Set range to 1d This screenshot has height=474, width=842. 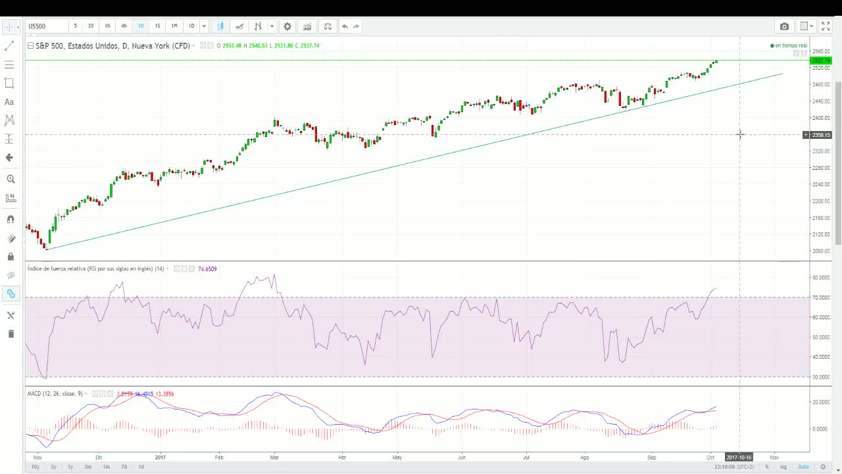141,467
